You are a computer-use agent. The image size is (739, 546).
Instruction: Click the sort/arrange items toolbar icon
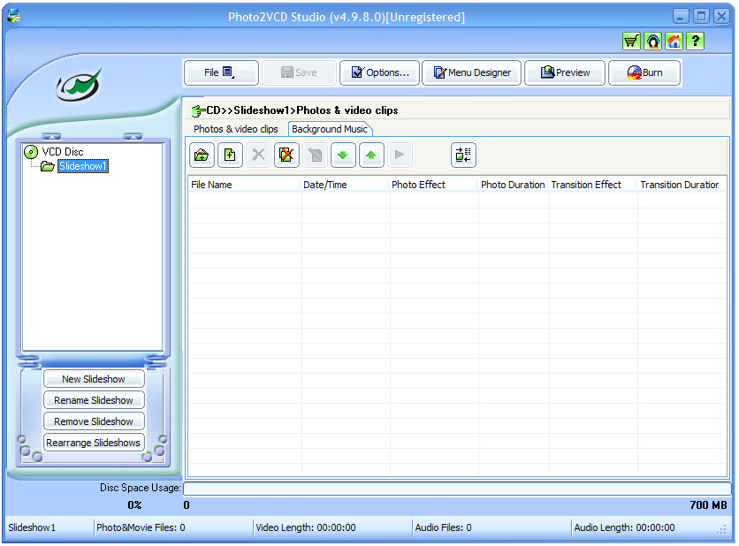[463, 155]
